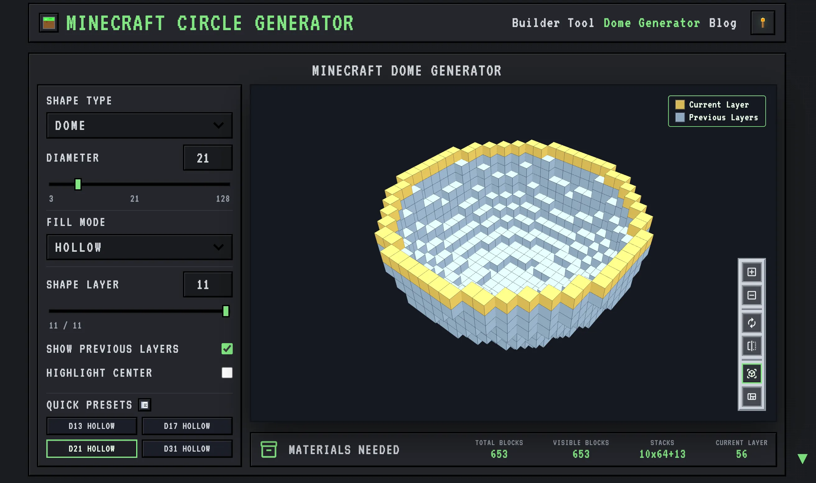Image resolution: width=816 pixels, height=483 pixels.
Task: Select the D13 Hollow preset
Action: coord(92,426)
